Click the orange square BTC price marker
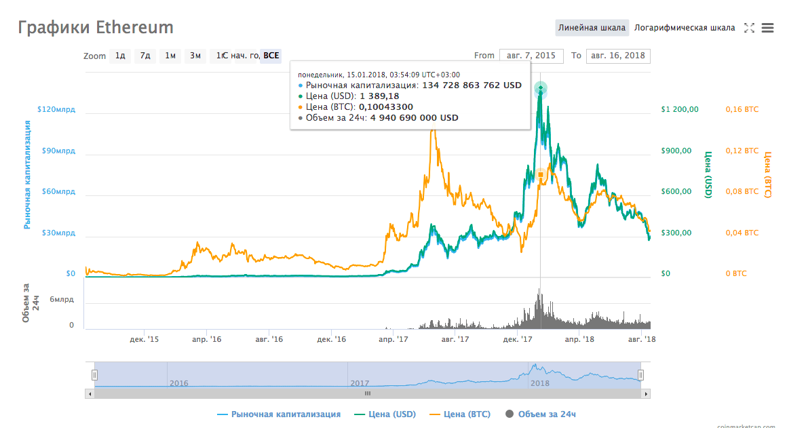The width and height of the screenshot is (787, 428). [x=541, y=174]
